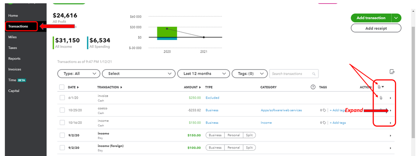This screenshot has height=156, width=417.
Task: Open the Tags: (0) dropdown
Action: tap(250, 73)
